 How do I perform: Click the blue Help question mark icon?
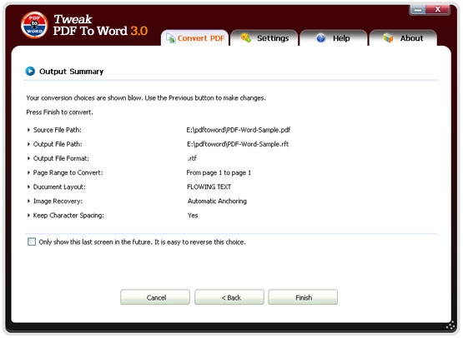[320, 38]
